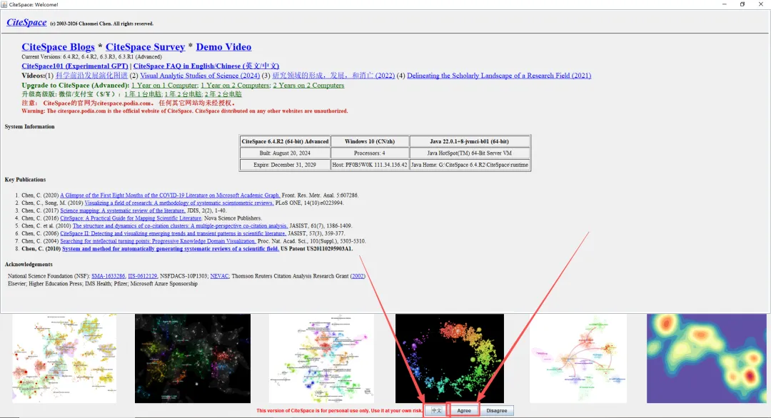Open the patent link on systematic reviews
The image size is (771, 418).
click(171, 248)
